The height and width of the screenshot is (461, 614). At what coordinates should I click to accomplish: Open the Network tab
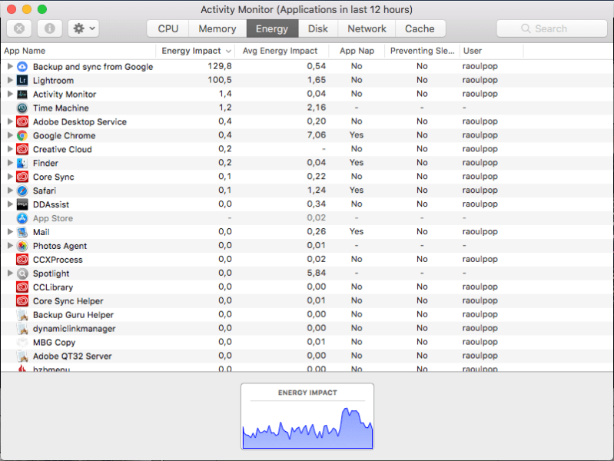[367, 28]
